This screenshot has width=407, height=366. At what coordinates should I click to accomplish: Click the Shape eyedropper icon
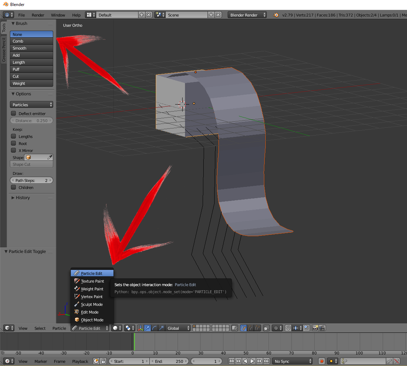pos(50,157)
